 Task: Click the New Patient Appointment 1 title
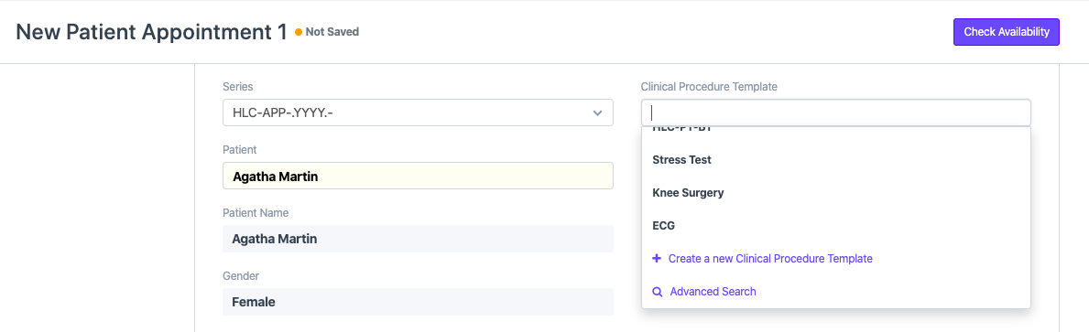click(x=151, y=32)
